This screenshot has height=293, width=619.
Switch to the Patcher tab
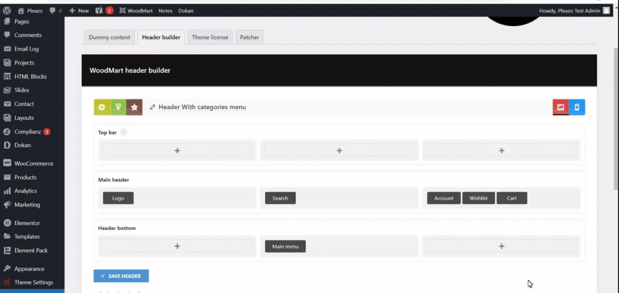pyautogui.click(x=249, y=37)
